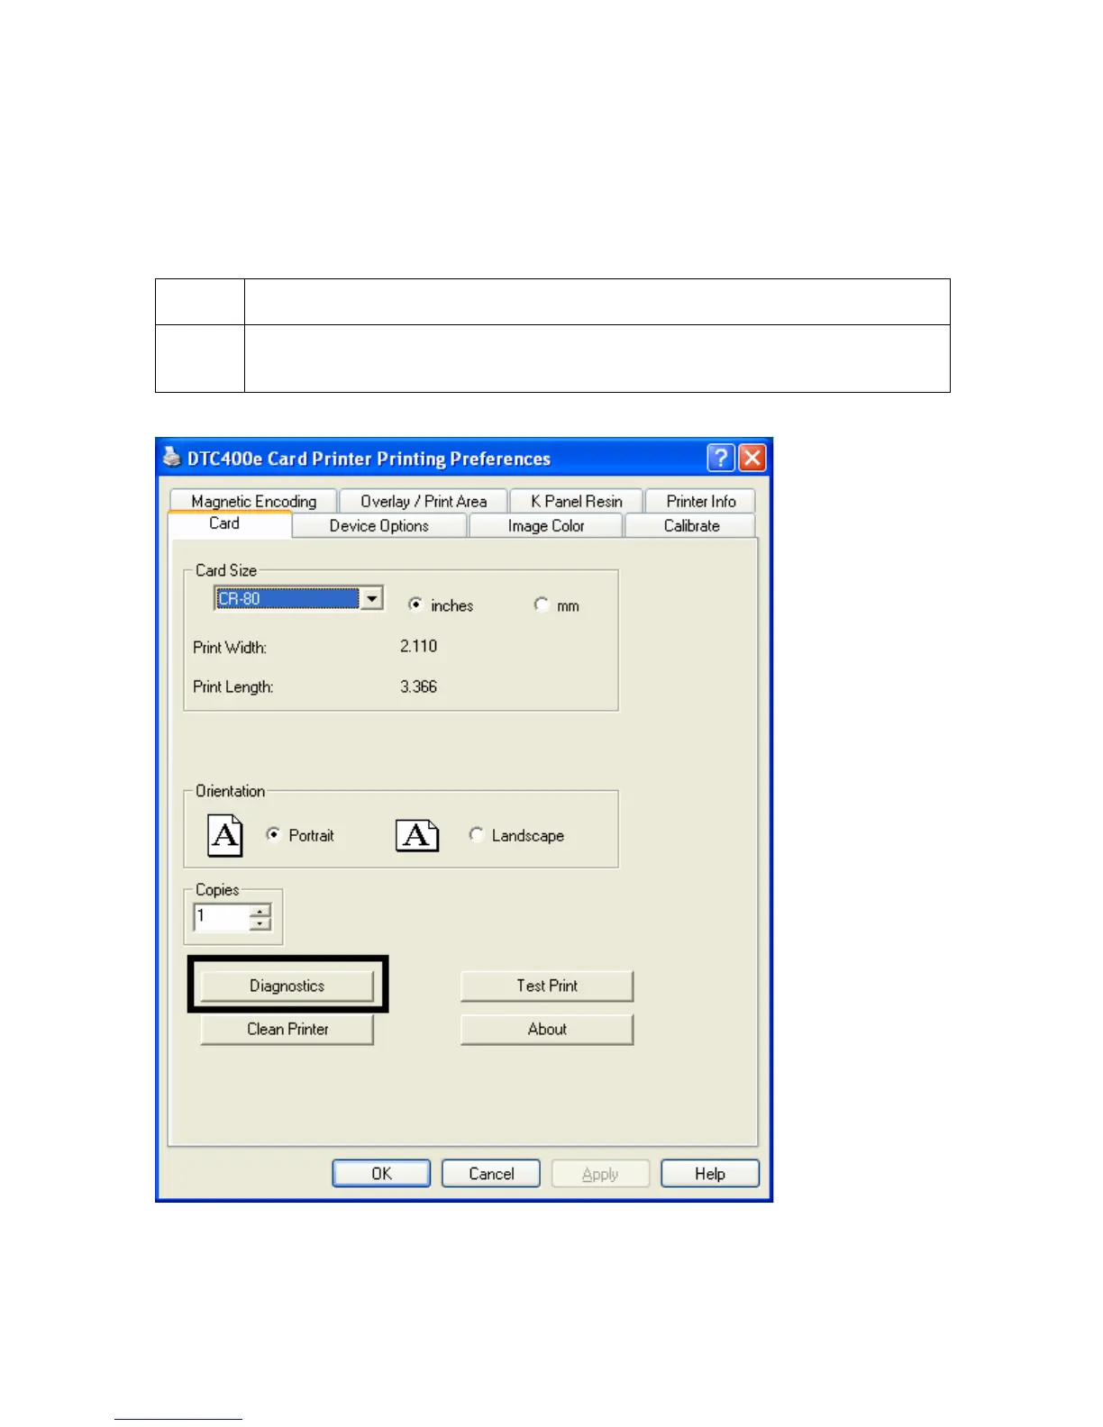Image resolution: width=1103 pixels, height=1427 pixels.
Task: Confirm with the OK button
Action: point(381,1174)
